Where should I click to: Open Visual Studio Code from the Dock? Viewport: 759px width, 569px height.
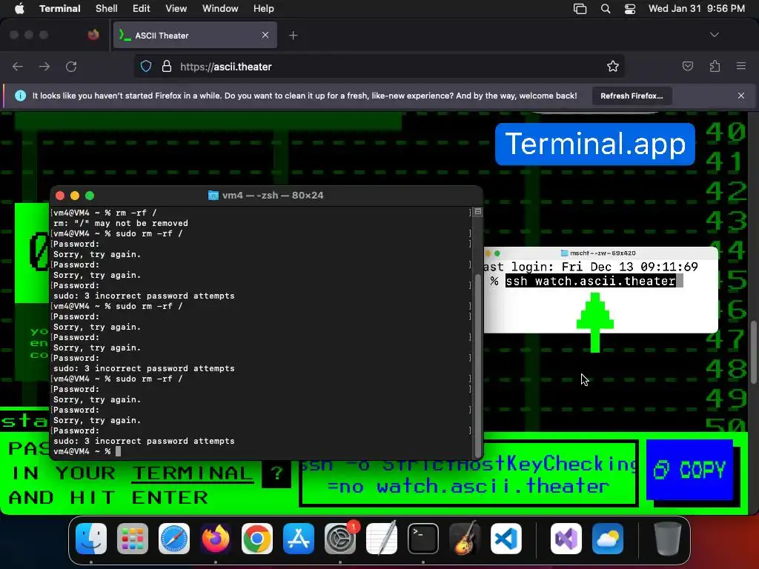506,539
